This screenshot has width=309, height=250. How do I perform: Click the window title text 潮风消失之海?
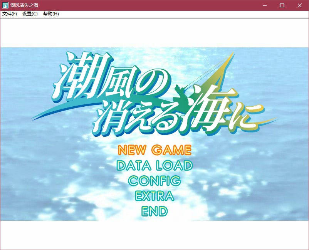point(24,5)
